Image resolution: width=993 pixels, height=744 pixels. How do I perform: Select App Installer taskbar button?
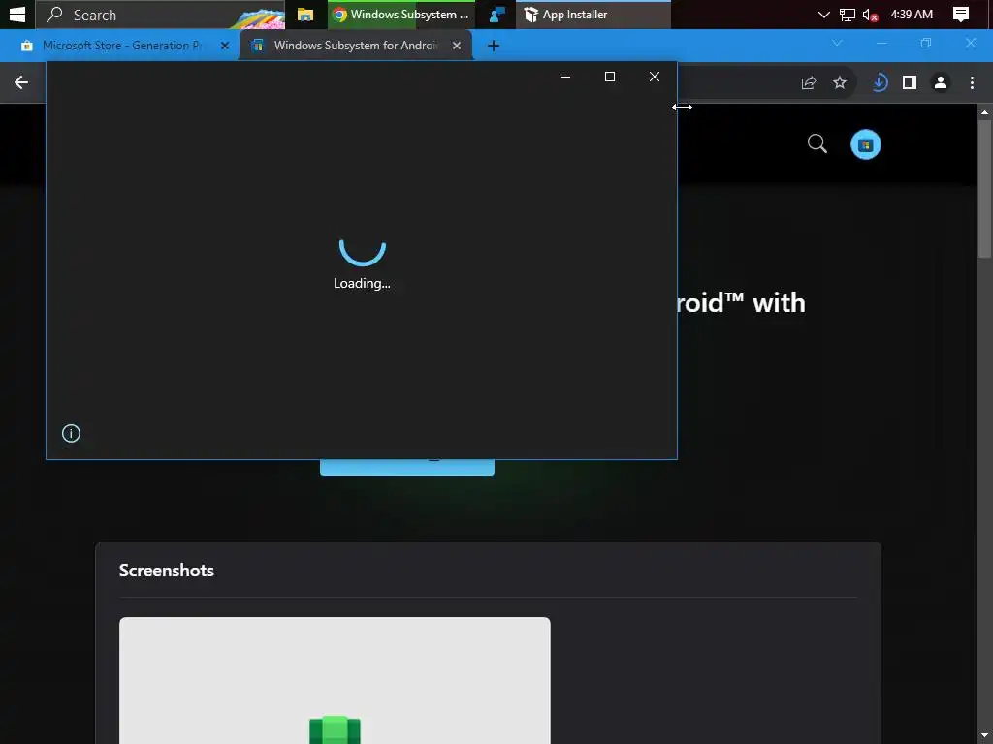click(x=593, y=14)
